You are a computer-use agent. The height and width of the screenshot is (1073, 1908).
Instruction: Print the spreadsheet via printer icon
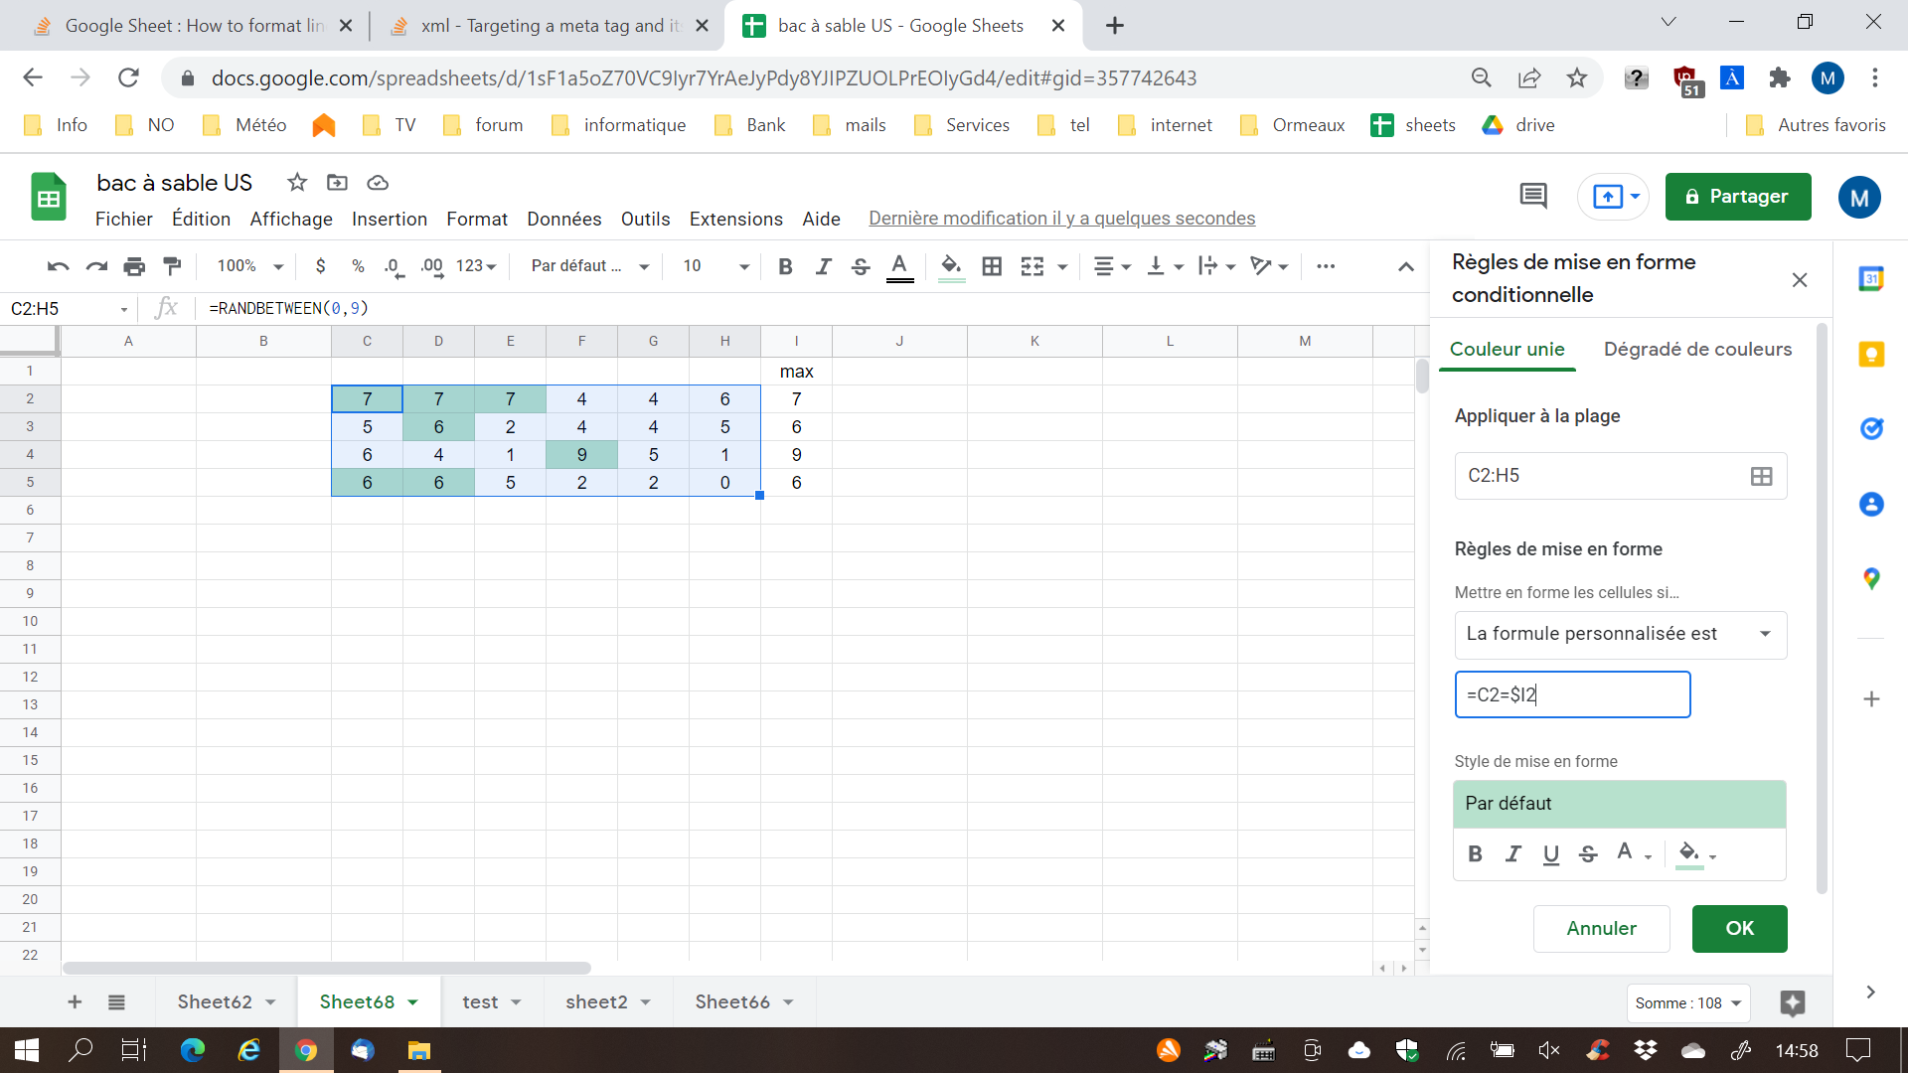tap(134, 266)
